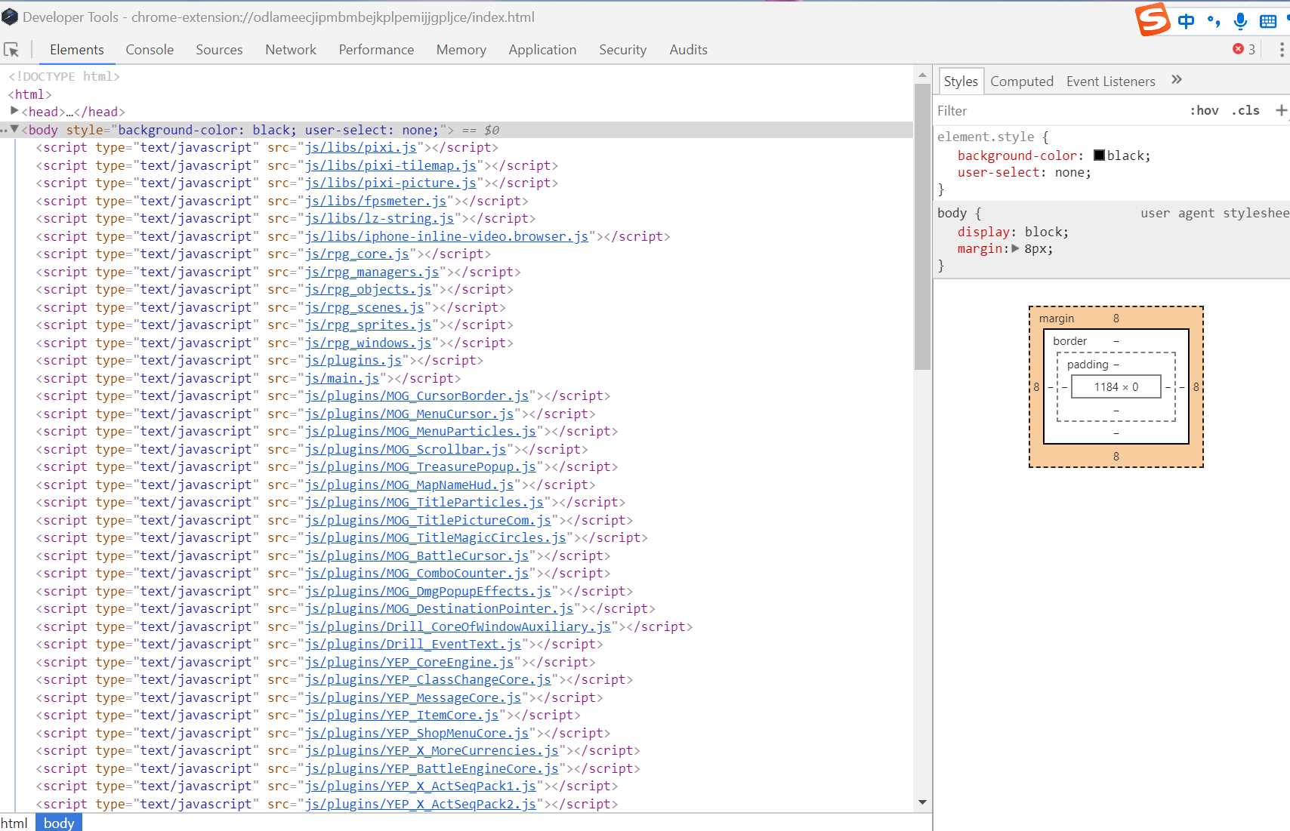Open the Sogou soft keyboard icon
The image size is (1290, 831).
pos(1268,21)
